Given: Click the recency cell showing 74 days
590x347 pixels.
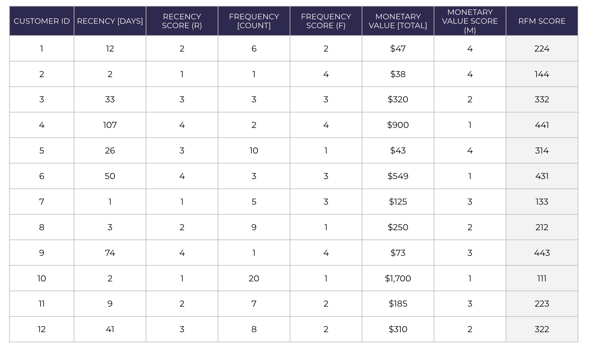Looking at the screenshot, I should pos(110,253).
